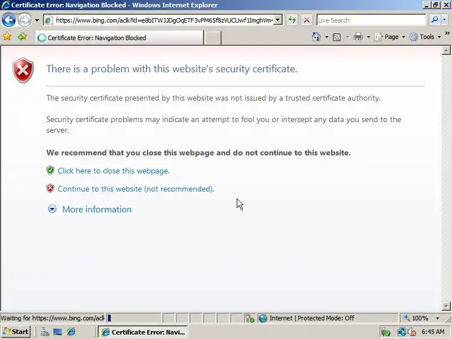Open a new blank tab
The image size is (452, 339).
point(213,38)
